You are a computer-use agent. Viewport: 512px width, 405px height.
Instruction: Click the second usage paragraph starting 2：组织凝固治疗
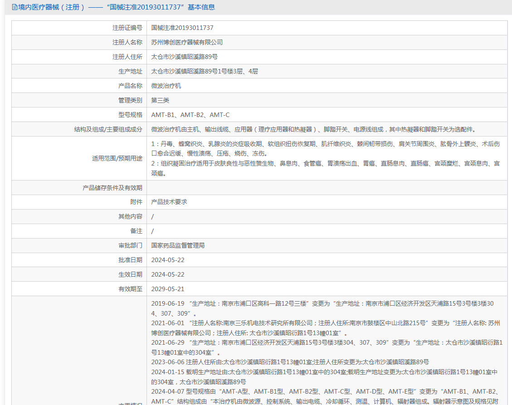point(326,168)
